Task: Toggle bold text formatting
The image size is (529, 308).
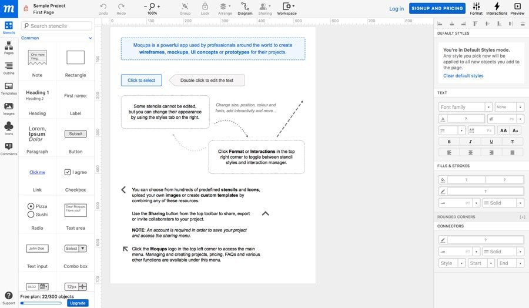Action: (x=449, y=142)
